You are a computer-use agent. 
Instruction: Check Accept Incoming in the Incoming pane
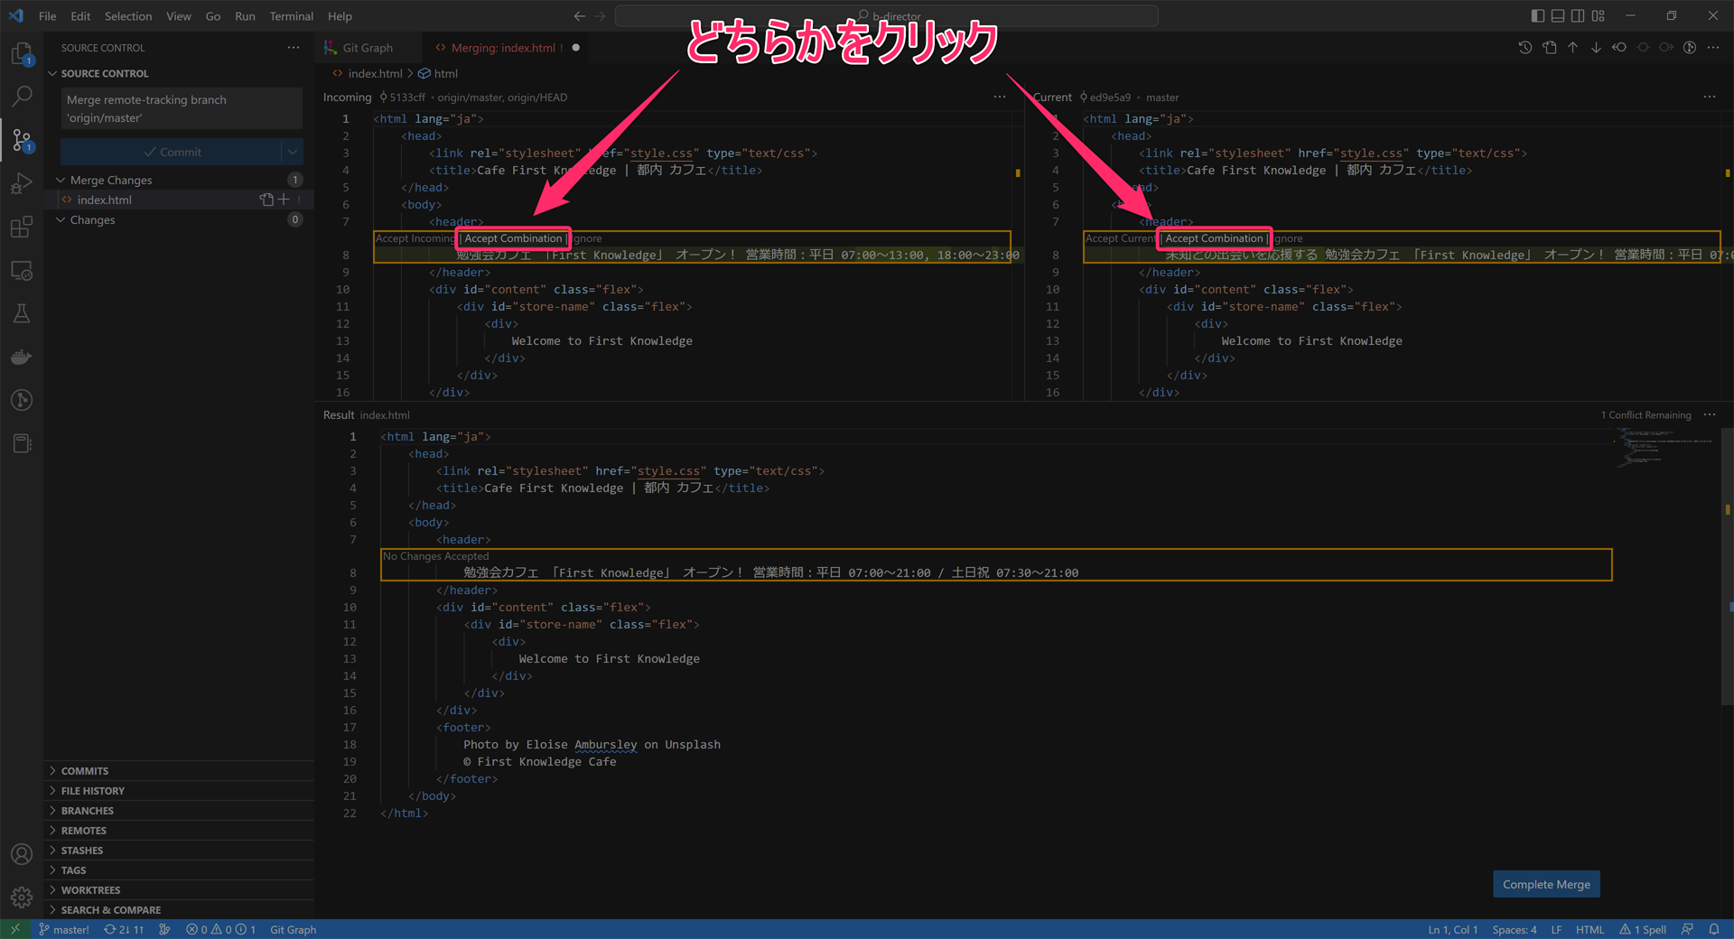click(x=414, y=238)
